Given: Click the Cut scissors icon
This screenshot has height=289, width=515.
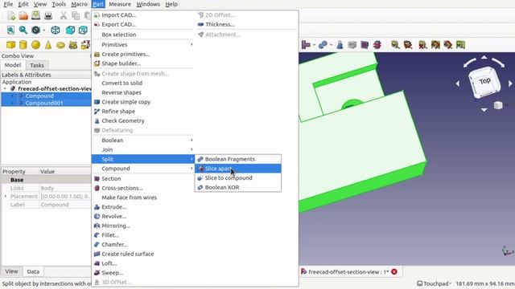Looking at the screenshot, I should [64, 15].
